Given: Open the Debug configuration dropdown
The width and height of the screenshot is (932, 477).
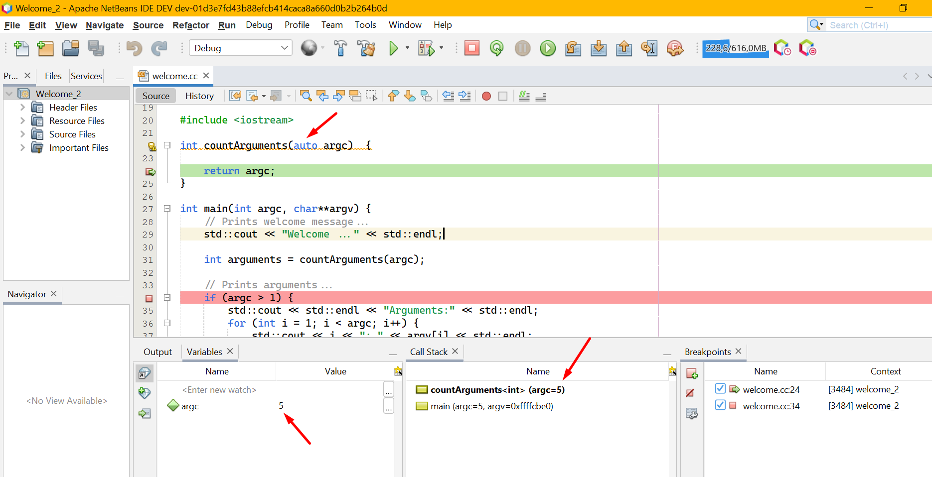Looking at the screenshot, I should pos(241,48).
